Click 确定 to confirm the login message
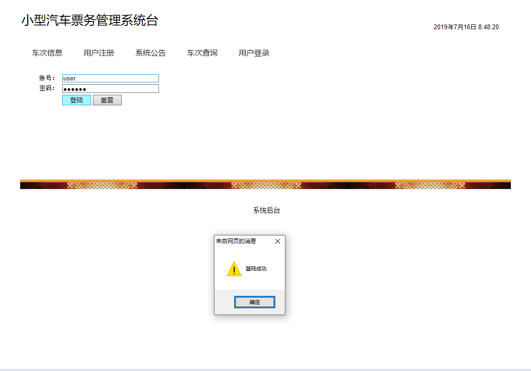Image resolution: width=531 pixels, height=371 pixels. click(x=254, y=302)
